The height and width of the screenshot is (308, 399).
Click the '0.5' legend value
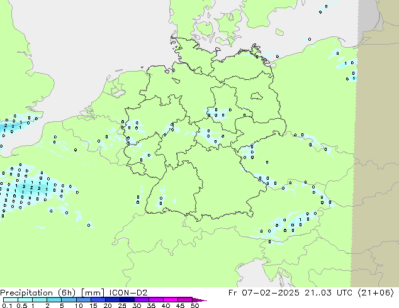click(22, 305)
